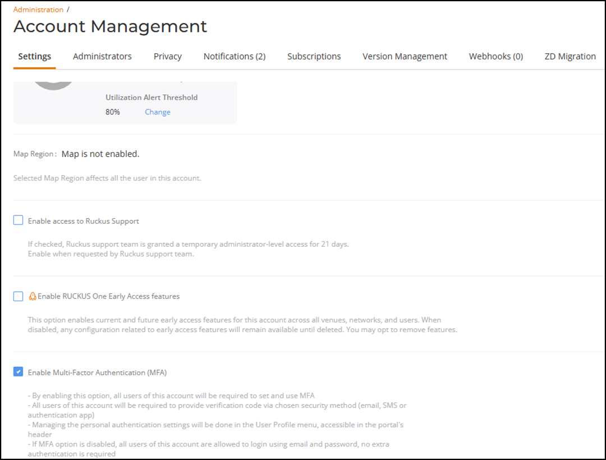Click the 80% threshold value
The height and width of the screenshot is (460, 606).
[x=112, y=112]
